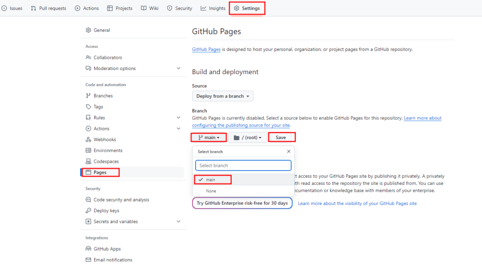Click the Security shield icon
This screenshot has width=482, height=271.
click(x=170, y=8)
